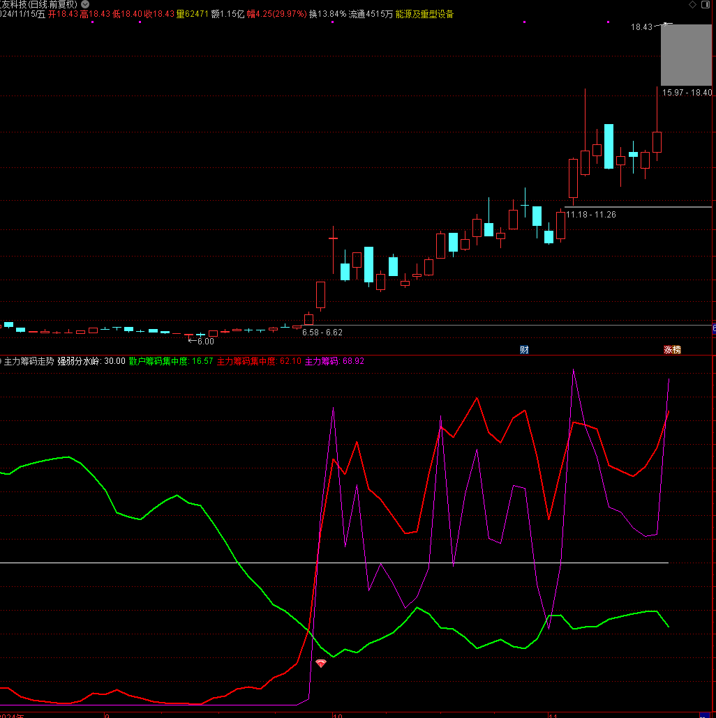716x718 pixels.
Task: Click the 6.58 - 6.62 gap label
Action: (322, 333)
